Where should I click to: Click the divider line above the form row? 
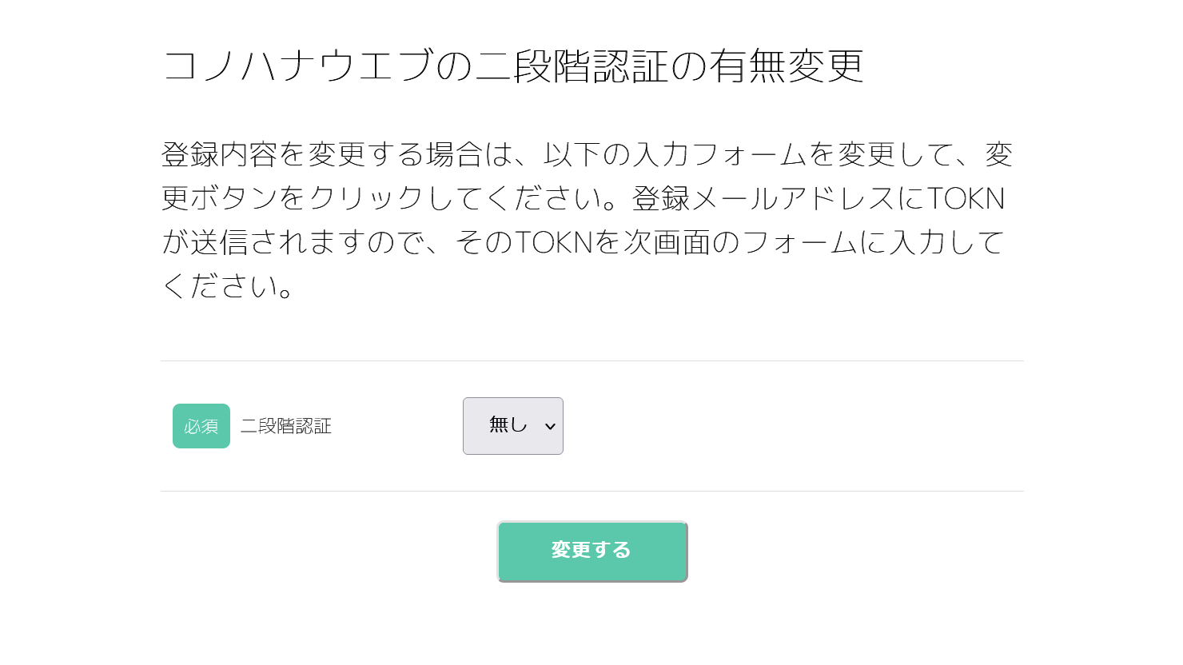(x=591, y=361)
